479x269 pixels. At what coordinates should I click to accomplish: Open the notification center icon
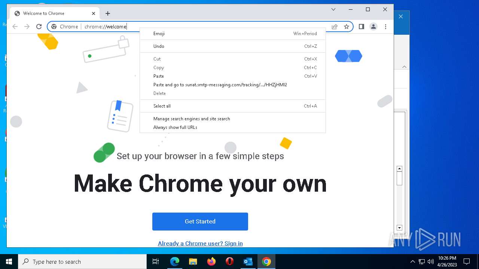point(467,262)
